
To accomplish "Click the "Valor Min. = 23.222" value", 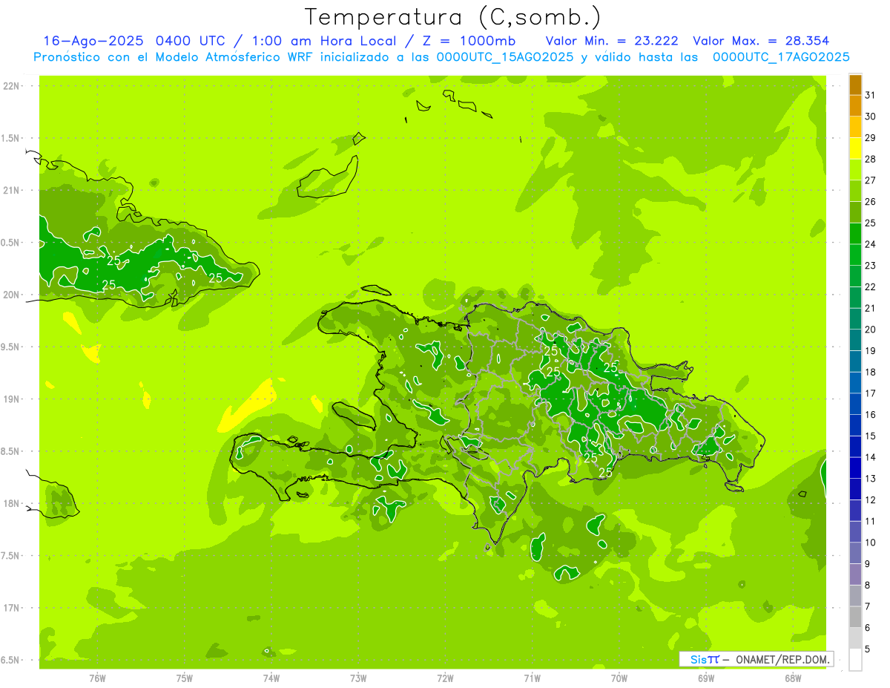I will coord(612,41).
